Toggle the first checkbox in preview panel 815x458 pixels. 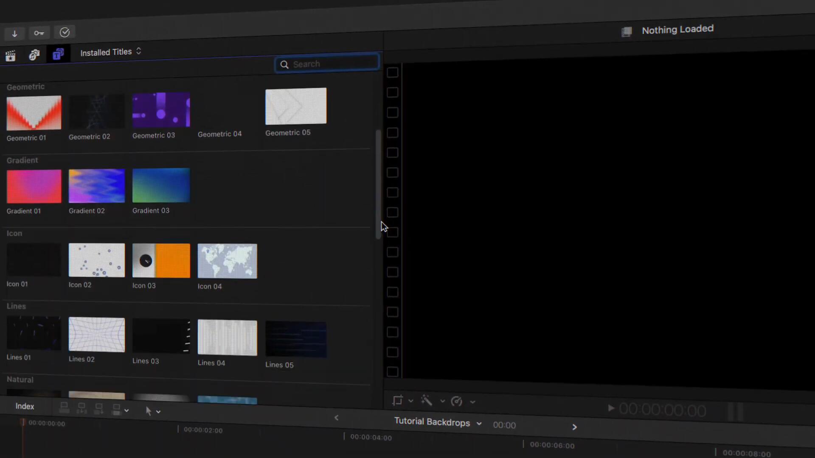tap(392, 73)
